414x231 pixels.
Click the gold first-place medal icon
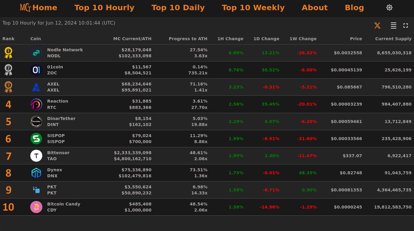8,53
